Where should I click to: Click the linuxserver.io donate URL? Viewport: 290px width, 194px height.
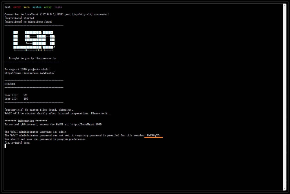click(29, 73)
